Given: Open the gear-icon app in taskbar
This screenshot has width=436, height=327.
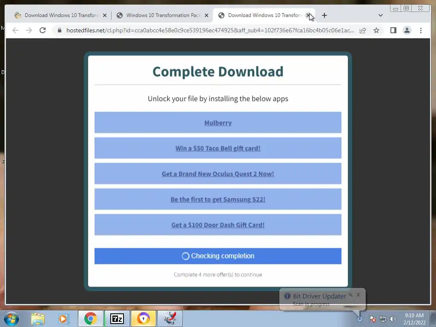Looking at the screenshot, I should pos(169,318).
